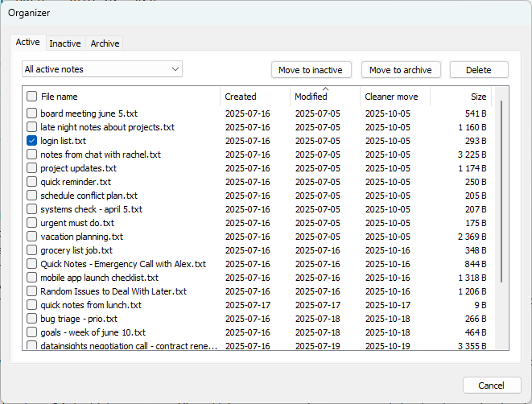Select checkbox for bug triage - prio.txt
Viewport: 532px width, 404px height.
point(31,319)
